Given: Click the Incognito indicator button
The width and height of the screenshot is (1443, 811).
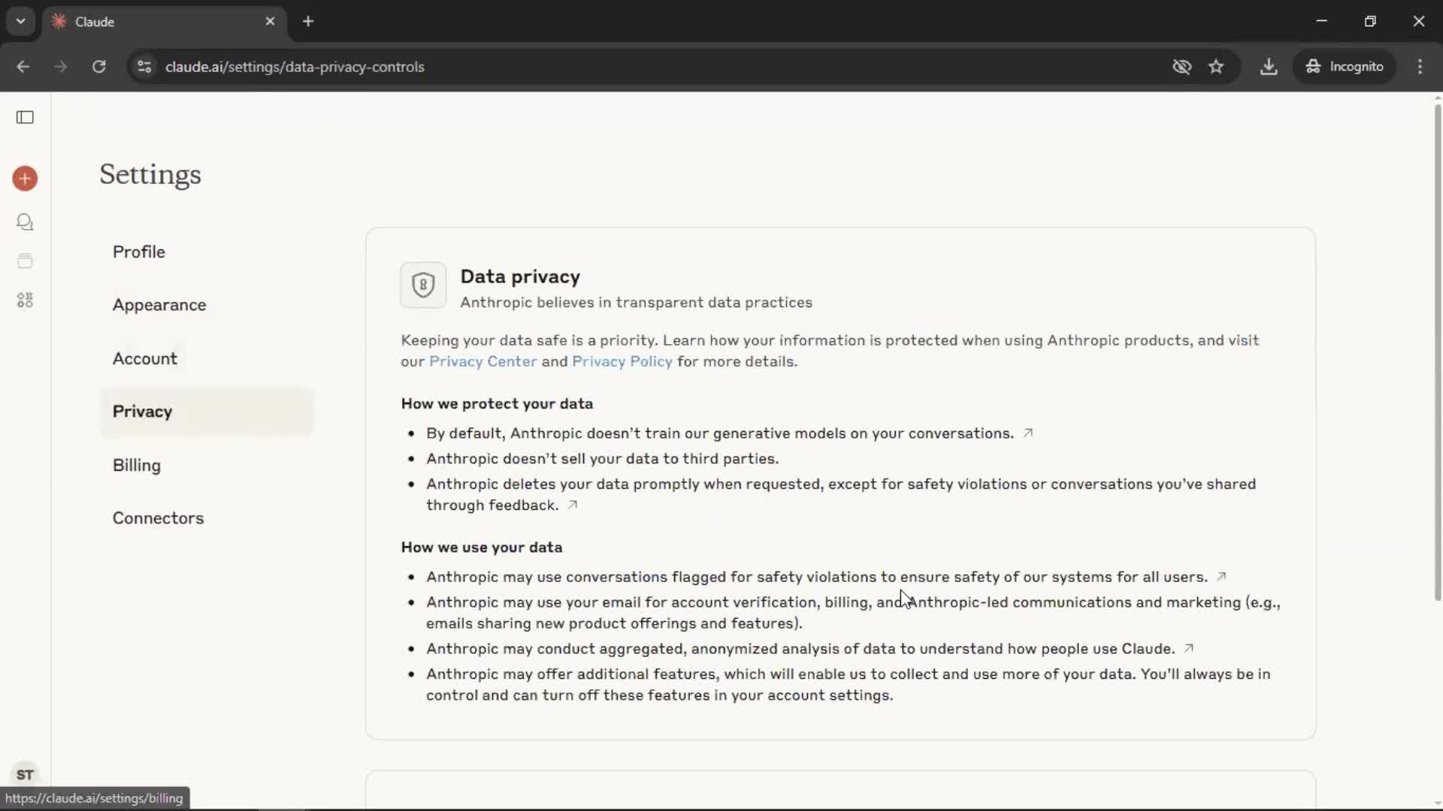Looking at the screenshot, I should 1345,67.
